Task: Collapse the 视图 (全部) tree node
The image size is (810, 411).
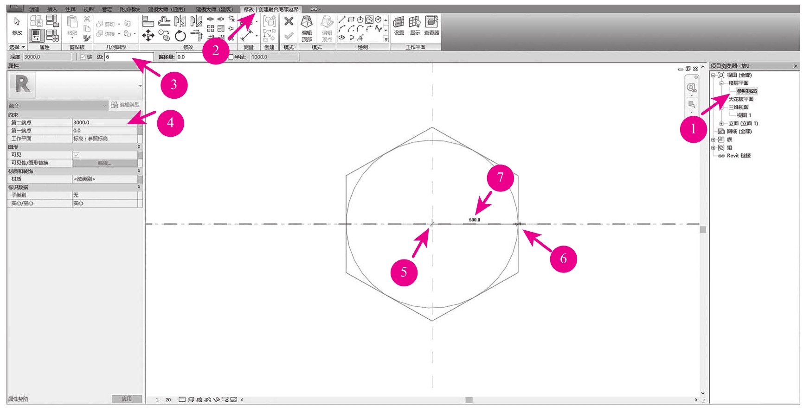Action: tap(714, 75)
